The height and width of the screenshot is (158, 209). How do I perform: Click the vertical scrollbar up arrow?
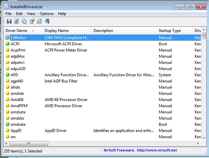(x=204, y=30)
